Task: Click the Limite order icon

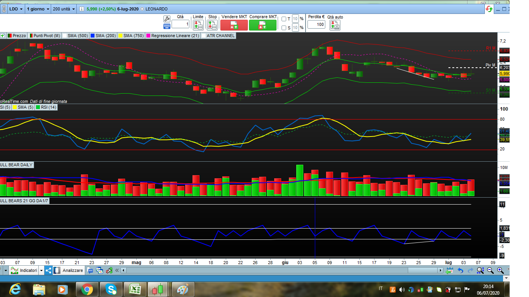Action: [x=198, y=25]
